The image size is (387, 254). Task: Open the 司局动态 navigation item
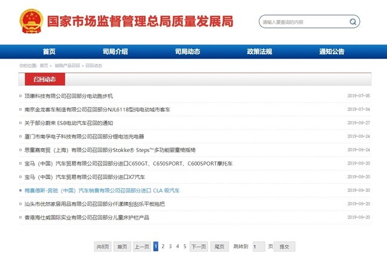(x=187, y=51)
